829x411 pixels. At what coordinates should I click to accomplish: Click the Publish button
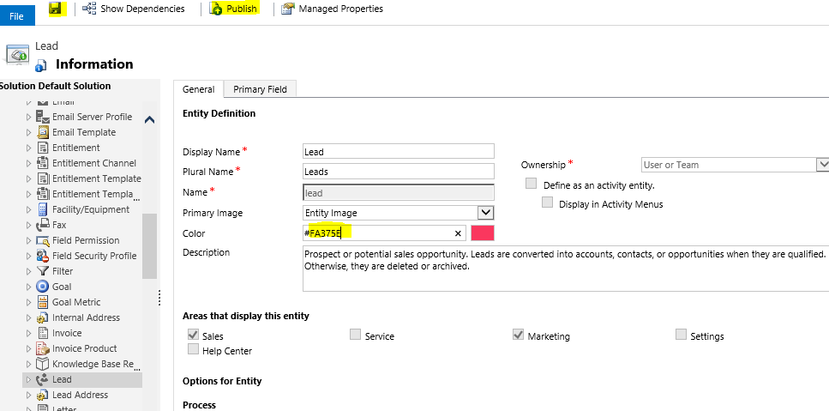pos(234,9)
